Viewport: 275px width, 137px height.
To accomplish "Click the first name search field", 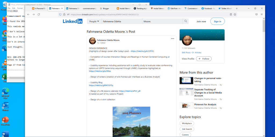I will 121,21.
